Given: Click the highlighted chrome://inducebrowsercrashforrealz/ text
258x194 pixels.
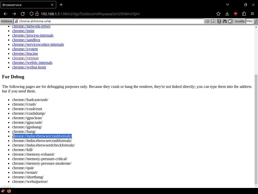Looking at the screenshot, I should [x=42, y=136].
